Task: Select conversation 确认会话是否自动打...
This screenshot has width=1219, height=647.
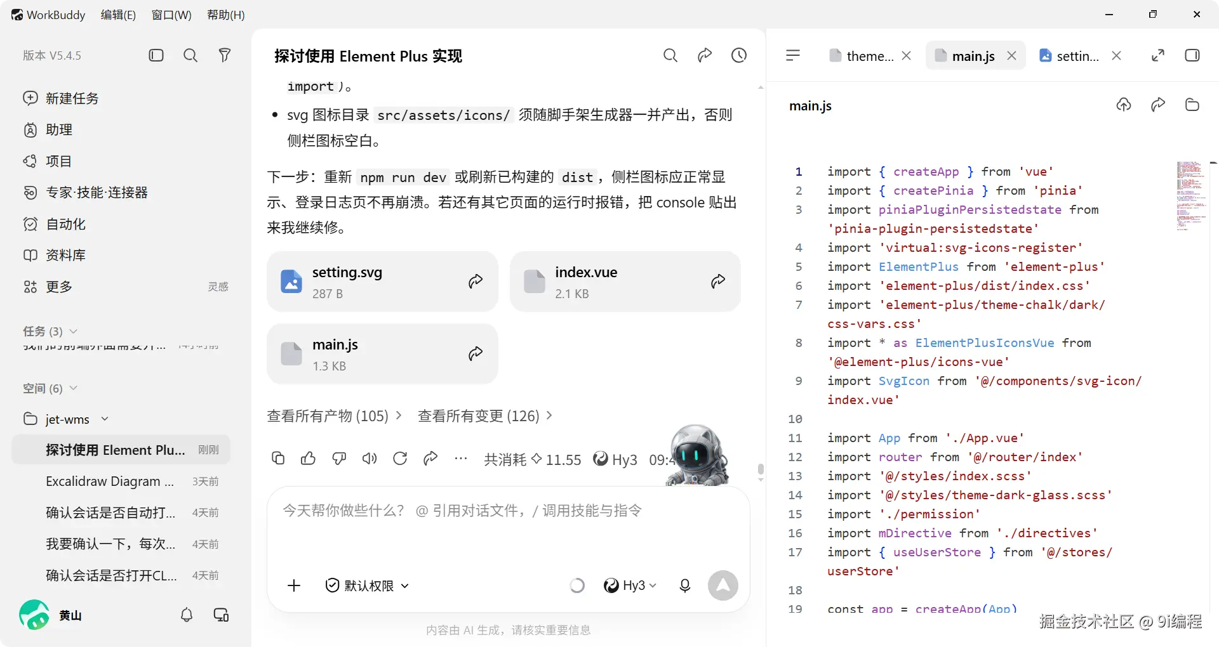Action: (121, 513)
